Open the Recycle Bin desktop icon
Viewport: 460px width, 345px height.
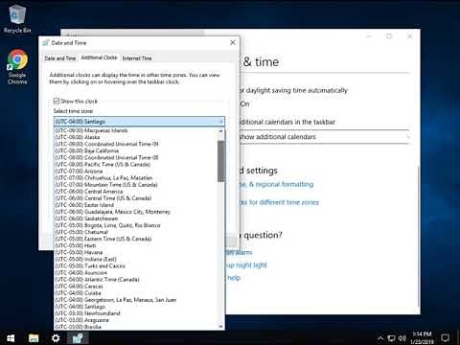pyautogui.click(x=17, y=19)
